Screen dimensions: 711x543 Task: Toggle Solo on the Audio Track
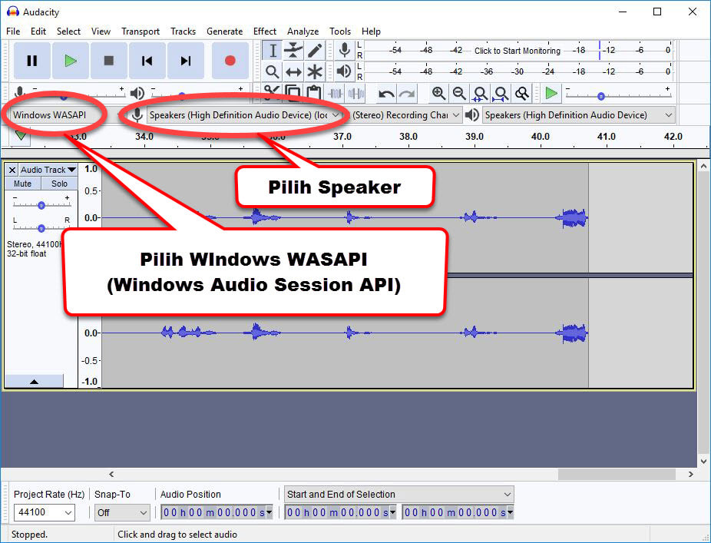click(59, 184)
